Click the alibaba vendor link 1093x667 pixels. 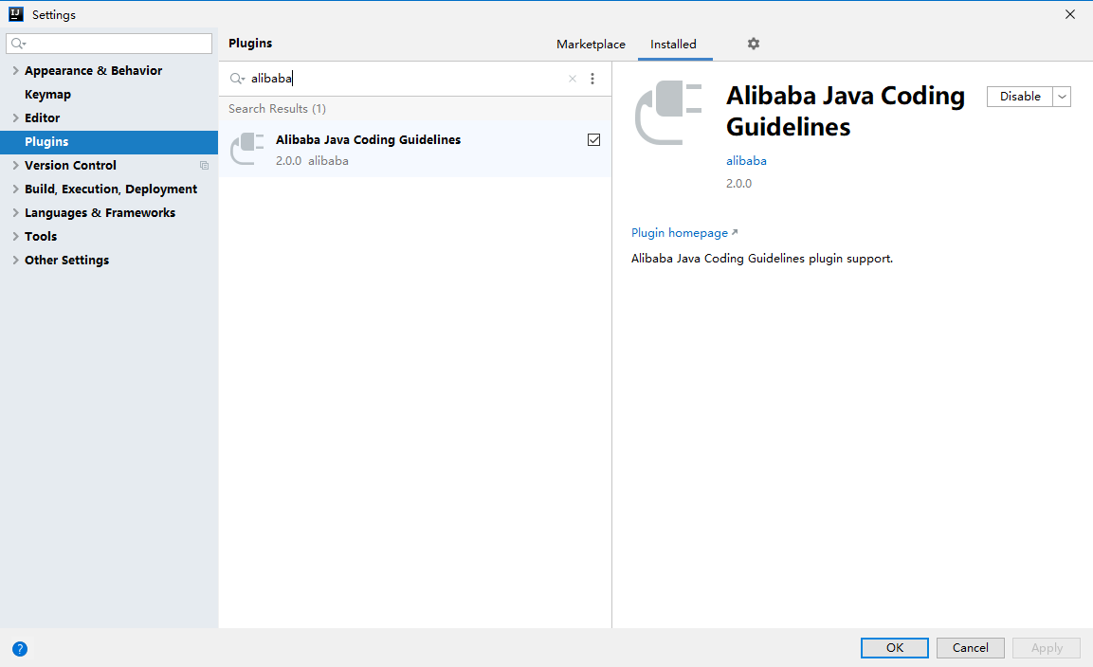(x=746, y=160)
